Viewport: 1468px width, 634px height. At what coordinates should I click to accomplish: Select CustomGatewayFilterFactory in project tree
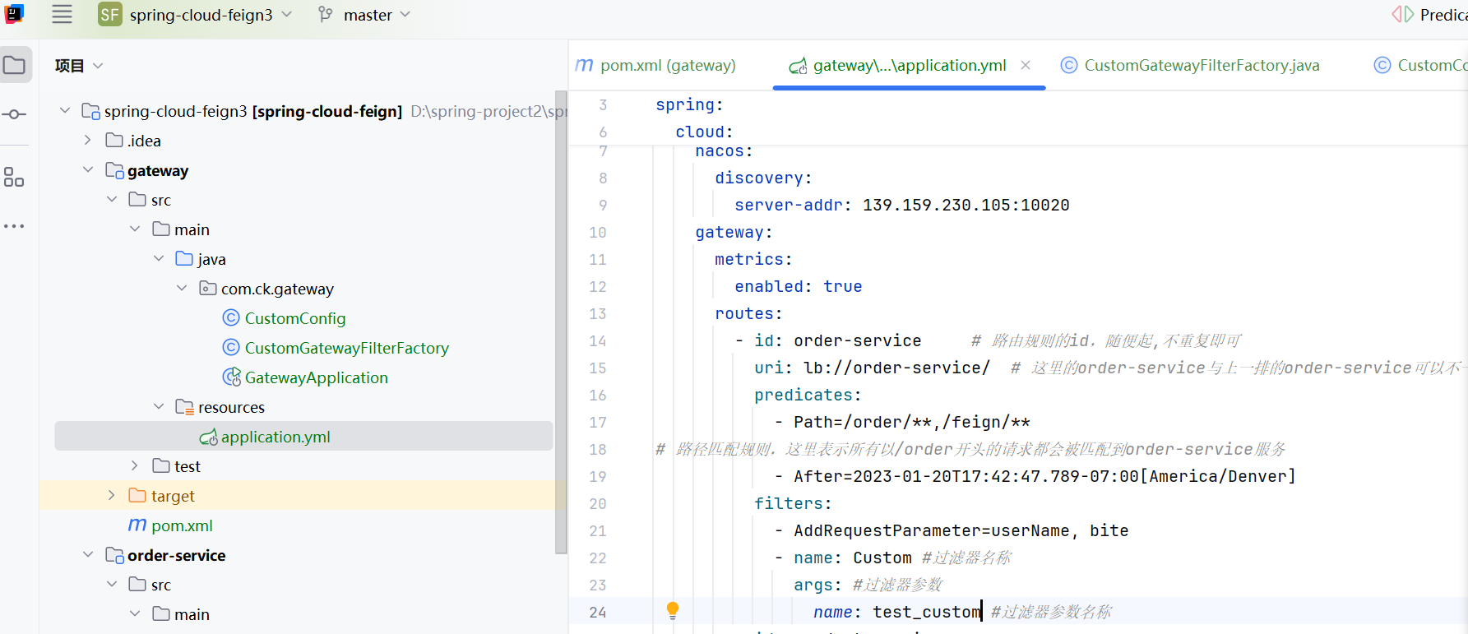346,348
